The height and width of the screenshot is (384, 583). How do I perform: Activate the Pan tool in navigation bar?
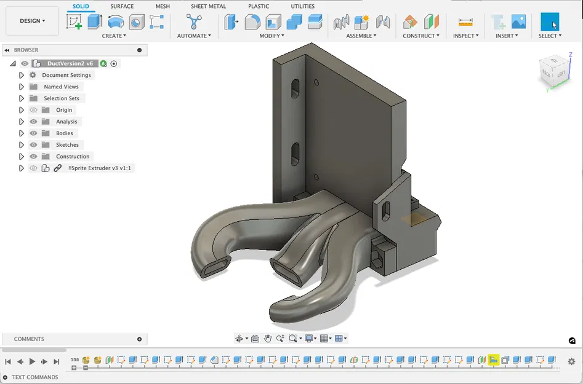click(x=268, y=338)
